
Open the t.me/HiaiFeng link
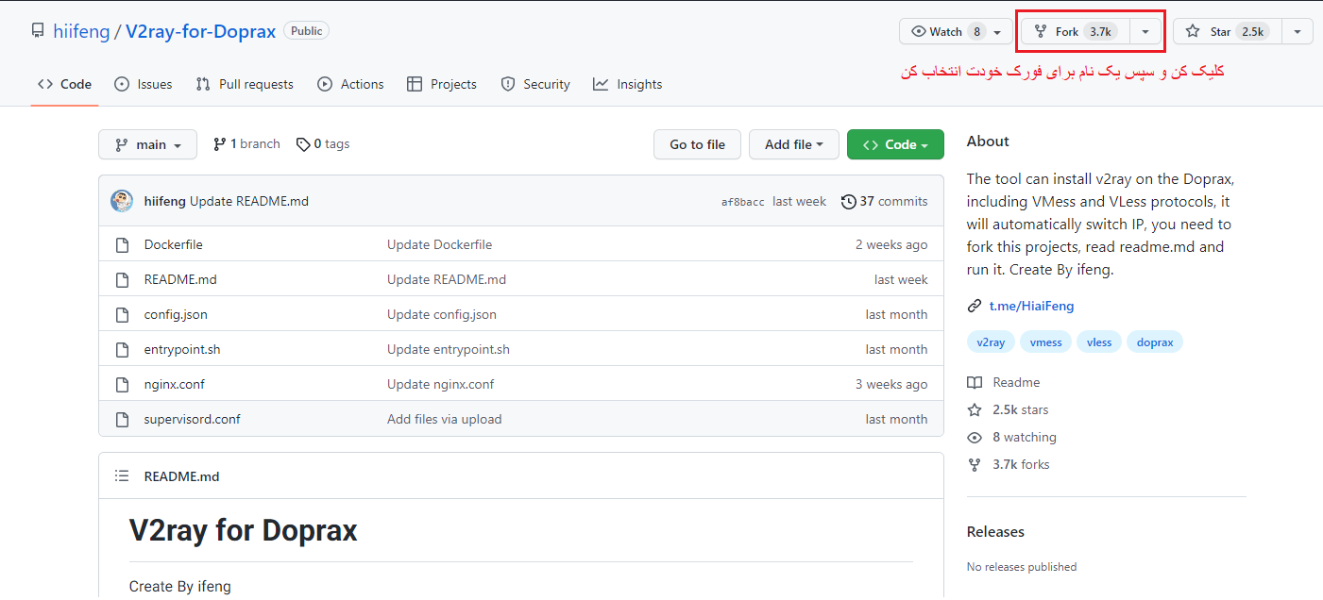[x=1031, y=306]
